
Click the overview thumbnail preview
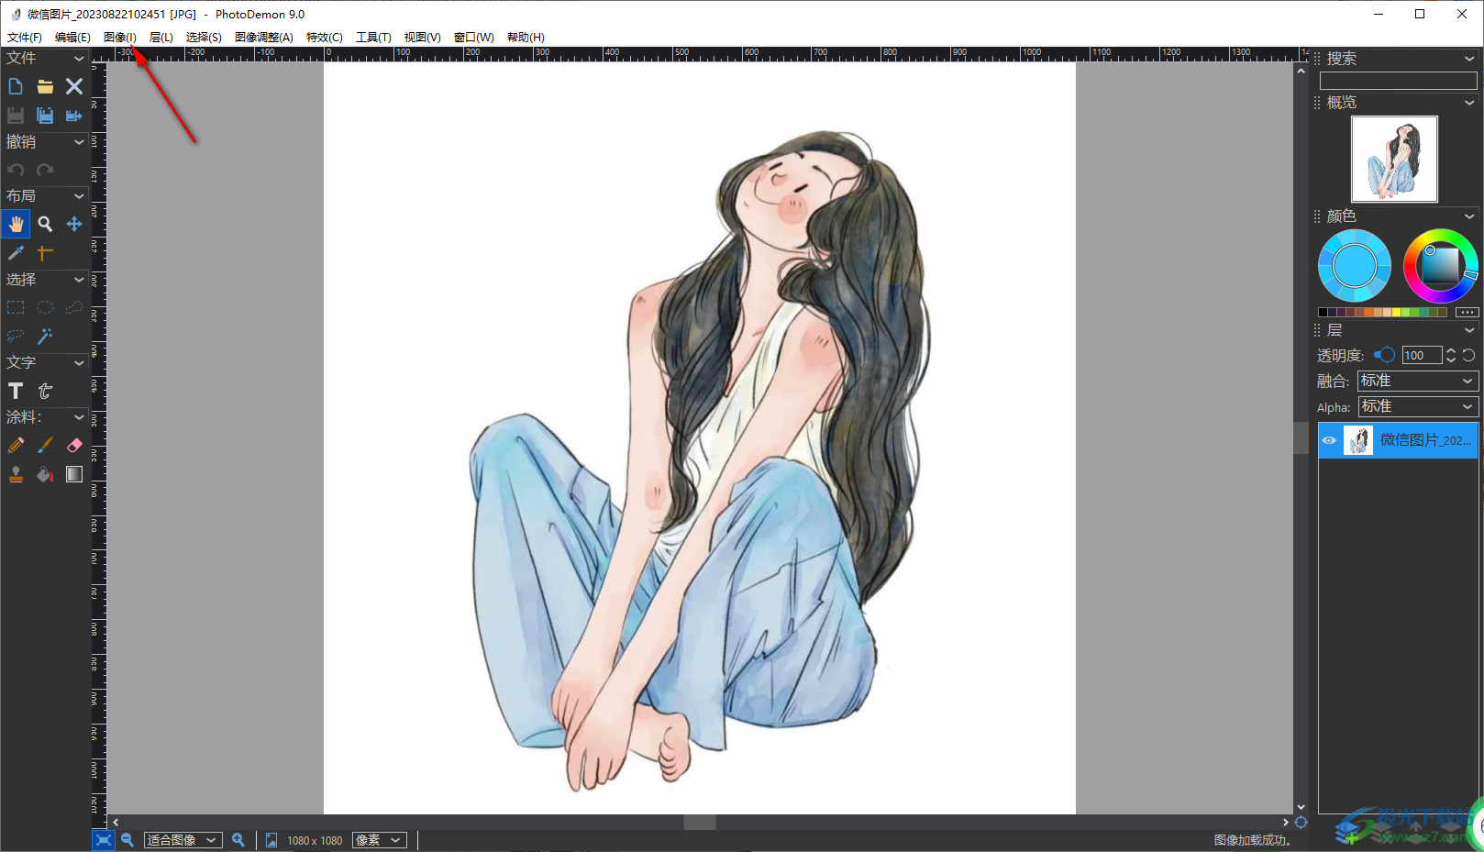[1394, 159]
